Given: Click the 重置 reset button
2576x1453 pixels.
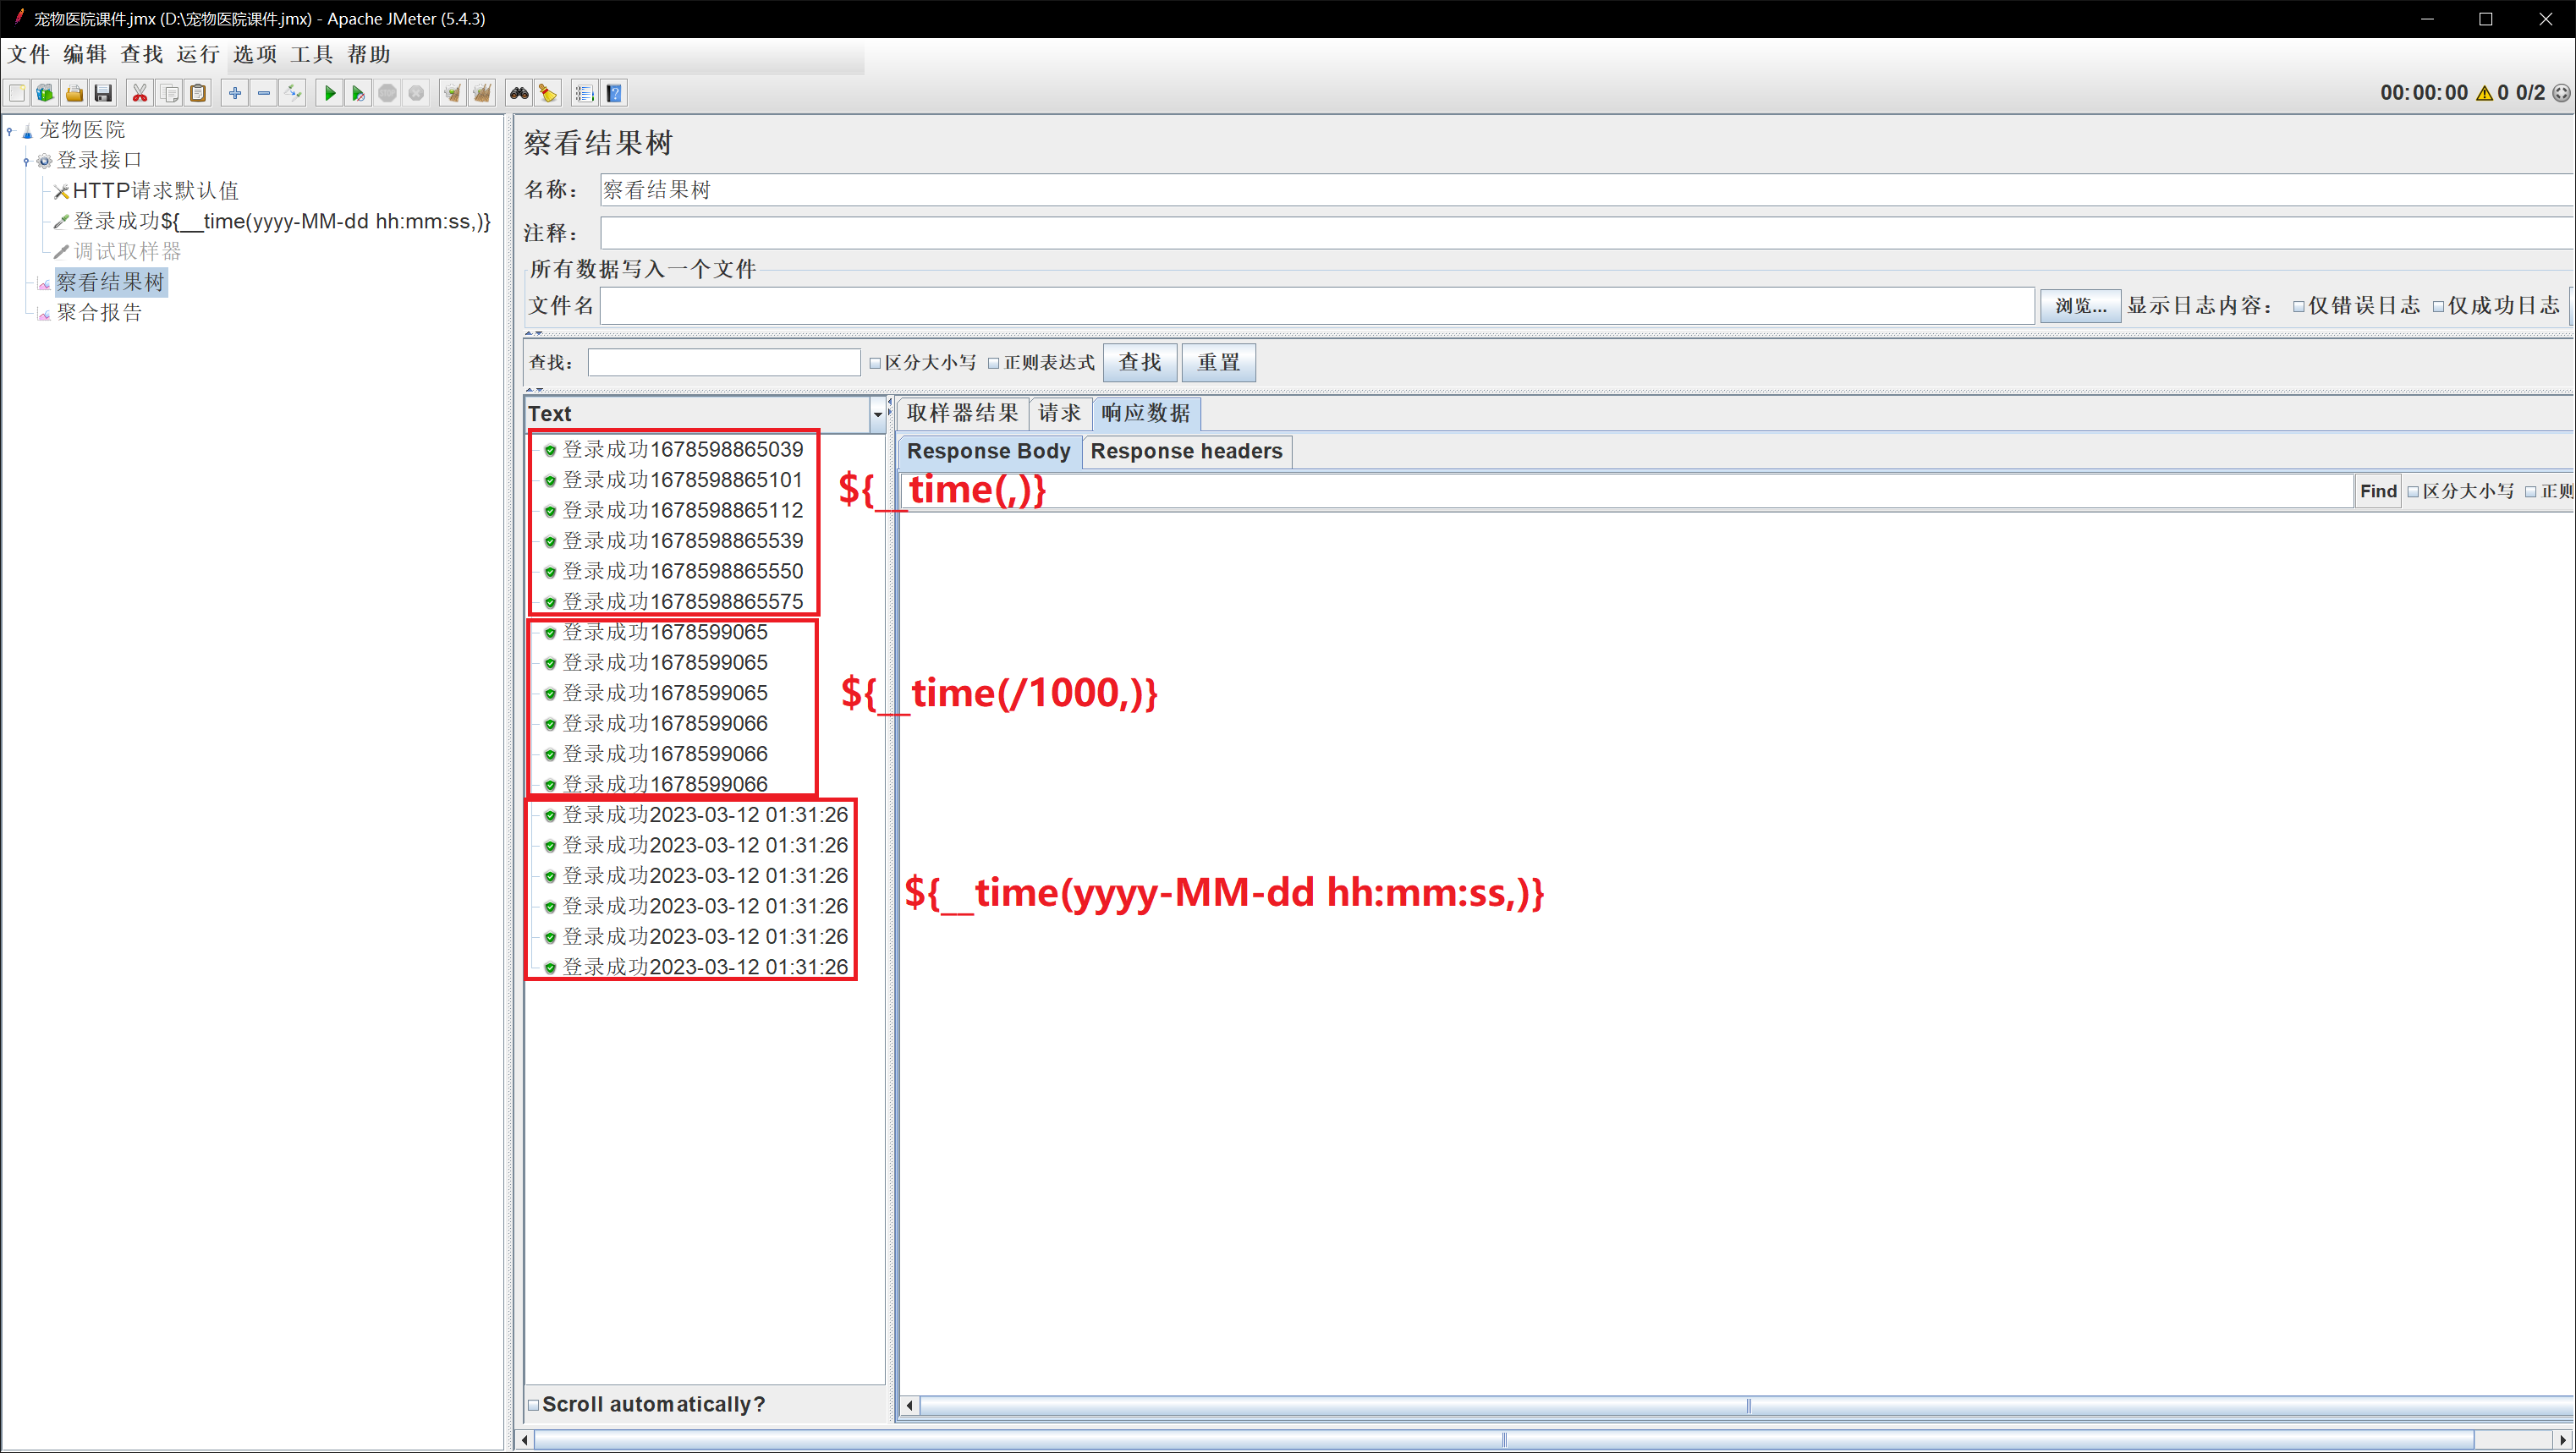Looking at the screenshot, I should point(1218,362).
